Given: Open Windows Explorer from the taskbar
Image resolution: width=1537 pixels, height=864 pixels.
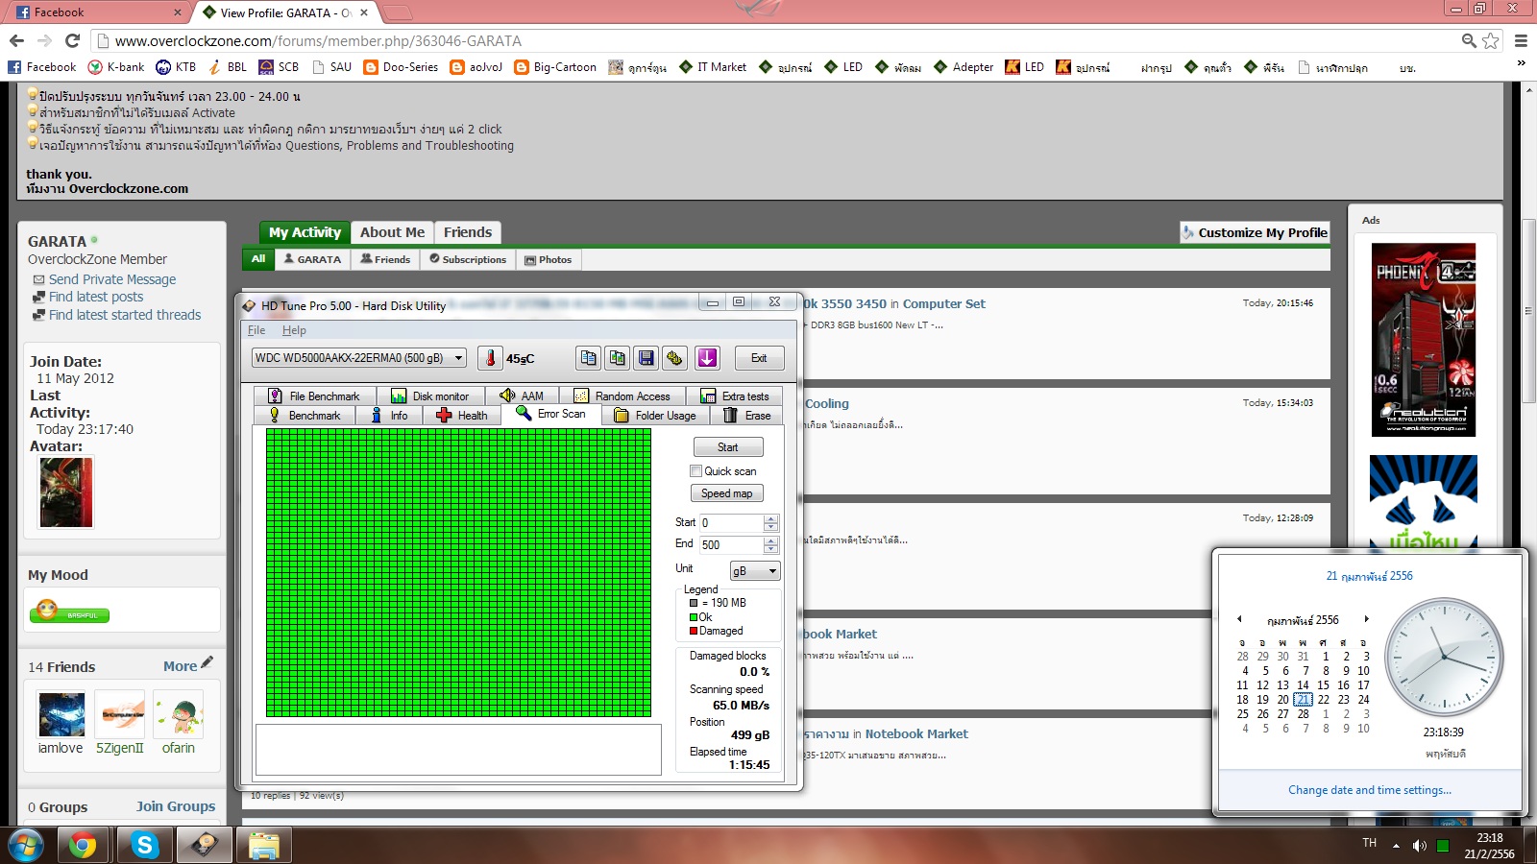Looking at the screenshot, I should coord(264,845).
